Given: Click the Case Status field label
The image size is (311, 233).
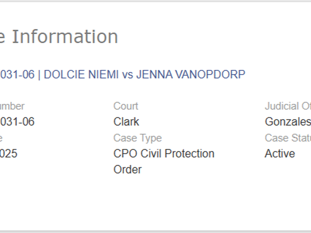Looking at the screenshot, I should (x=288, y=138).
